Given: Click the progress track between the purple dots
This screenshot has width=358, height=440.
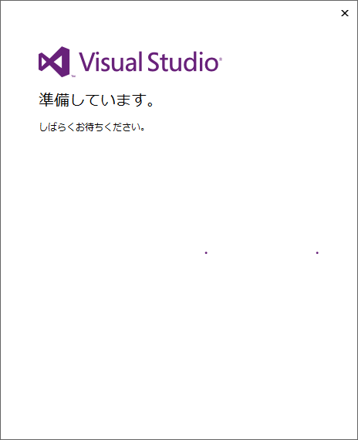Looking at the screenshot, I should [262, 253].
